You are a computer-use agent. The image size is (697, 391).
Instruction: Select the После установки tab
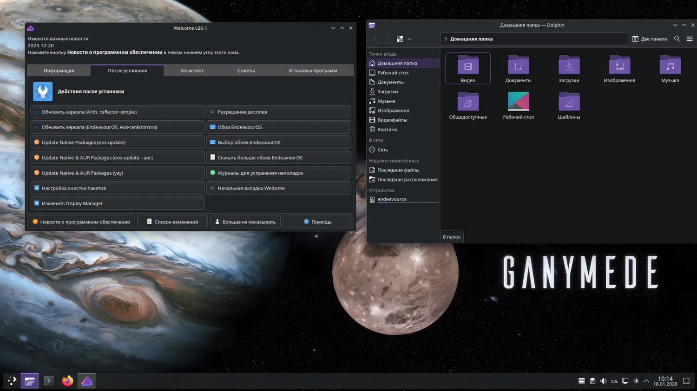point(127,71)
